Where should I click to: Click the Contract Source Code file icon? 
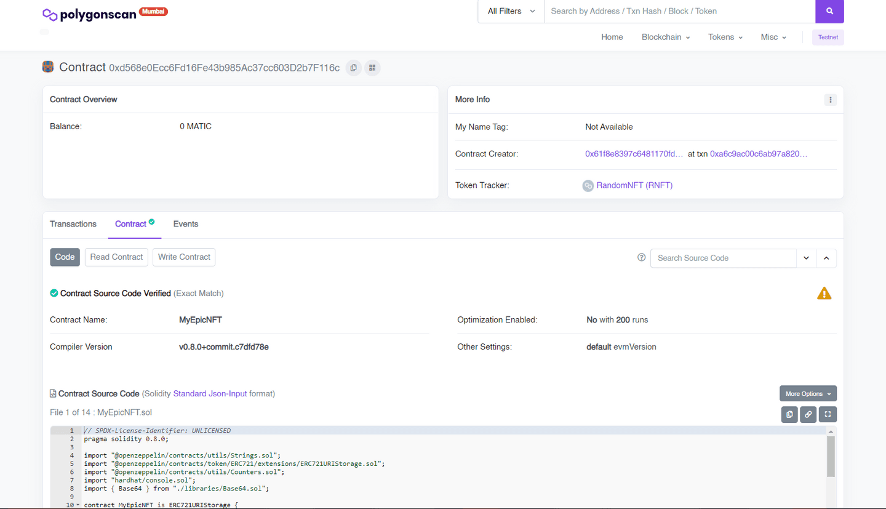click(53, 393)
